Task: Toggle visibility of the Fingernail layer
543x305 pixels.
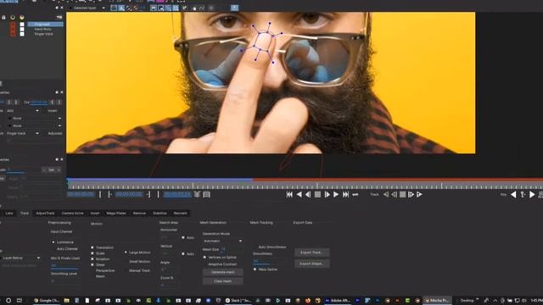Action: 13,25
